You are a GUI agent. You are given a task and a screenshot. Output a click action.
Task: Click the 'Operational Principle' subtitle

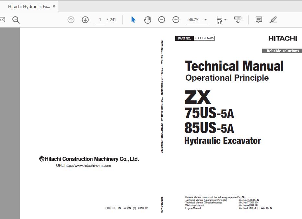tap(227, 78)
